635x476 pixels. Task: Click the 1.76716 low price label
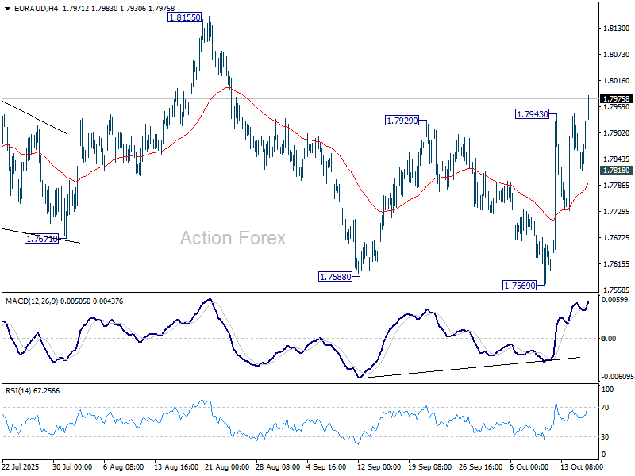(x=41, y=239)
